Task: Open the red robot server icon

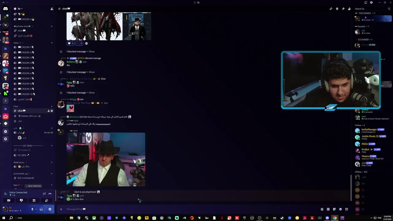Action: click(6, 116)
